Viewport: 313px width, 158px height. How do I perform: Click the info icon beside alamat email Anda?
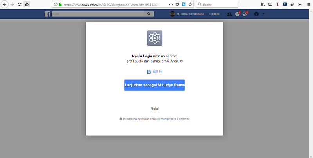[x=181, y=61]
